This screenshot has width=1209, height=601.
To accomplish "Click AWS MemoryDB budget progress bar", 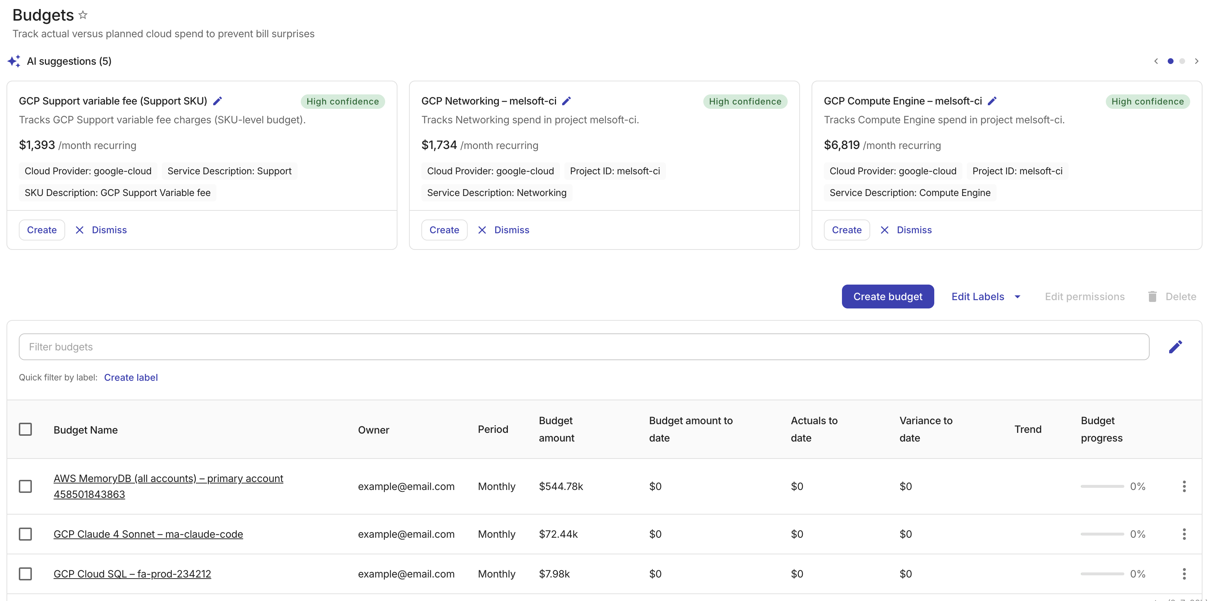I will coord(1102,486).
